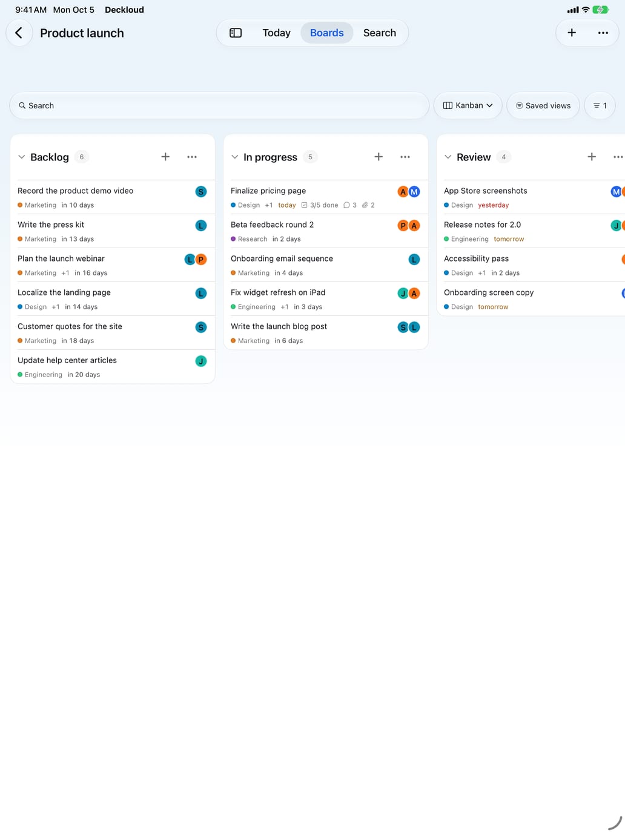Open Backlog column options menu
This screenshot has width=625, height=833.
pyautogui.click(x=192, y=157)
